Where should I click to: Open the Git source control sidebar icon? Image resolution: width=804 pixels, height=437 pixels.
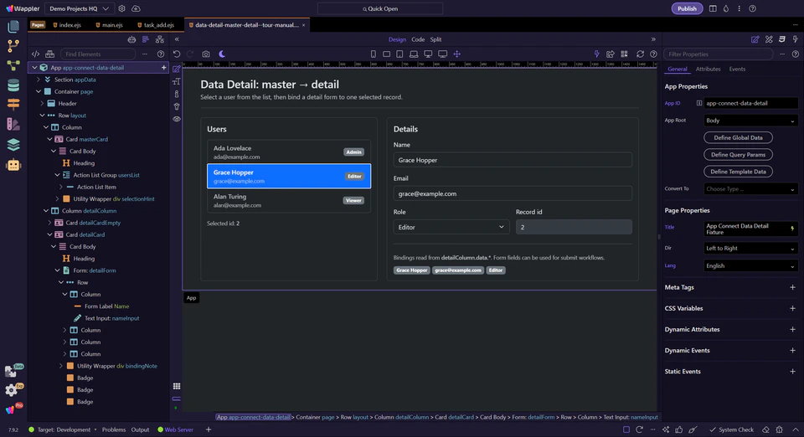[13, 45]
